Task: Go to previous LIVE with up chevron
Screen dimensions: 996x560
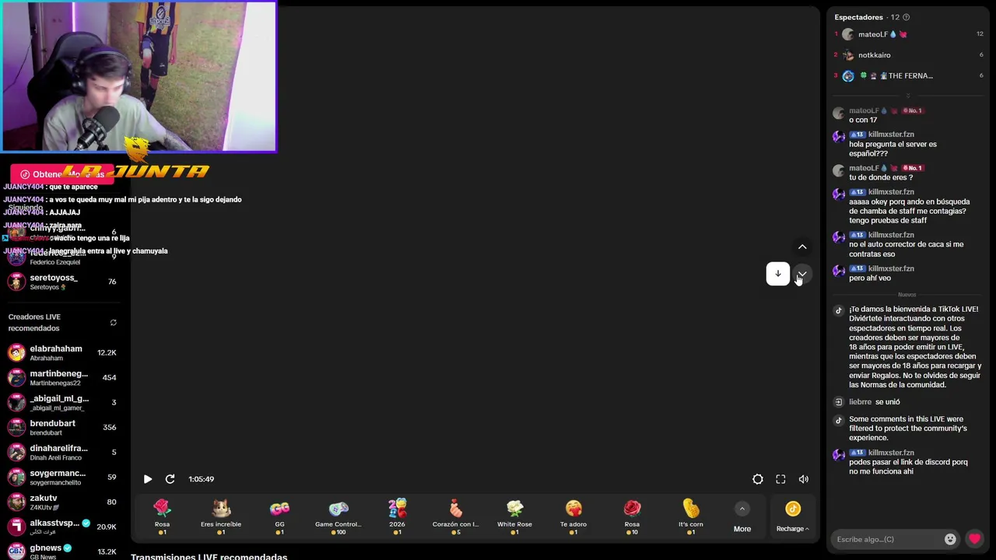Action: 802,247
